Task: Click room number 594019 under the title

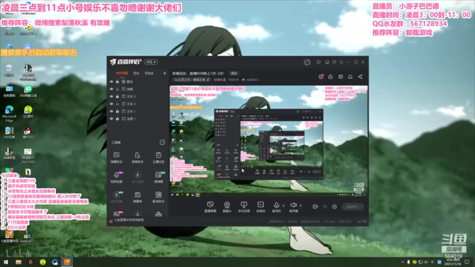Action: 233,80
